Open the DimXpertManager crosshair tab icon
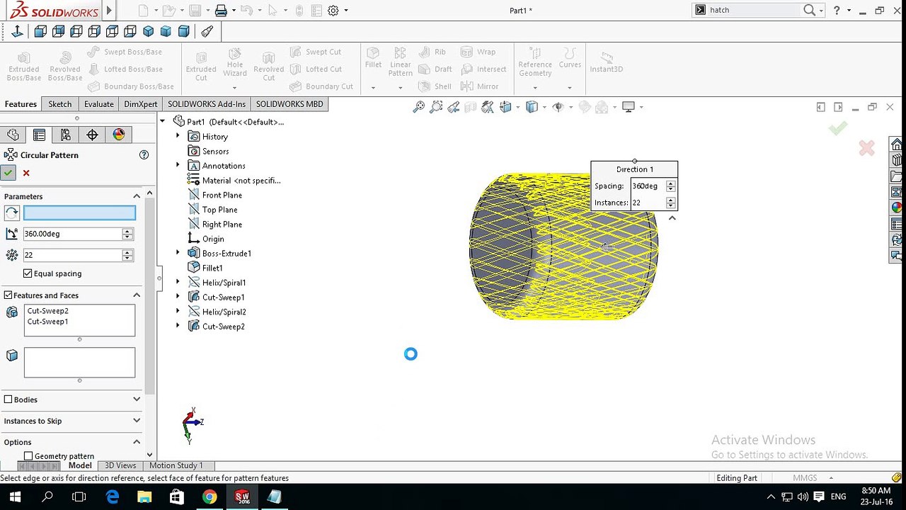 click(x=92, y=135)
